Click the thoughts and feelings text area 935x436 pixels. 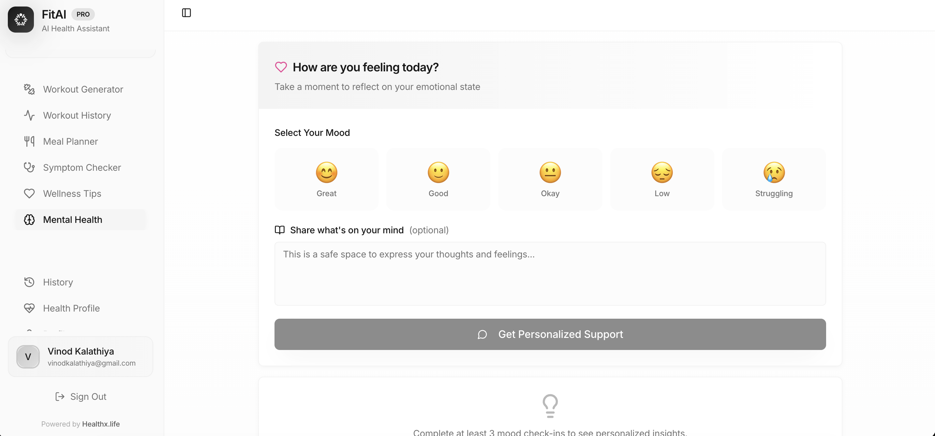(550, 273)
